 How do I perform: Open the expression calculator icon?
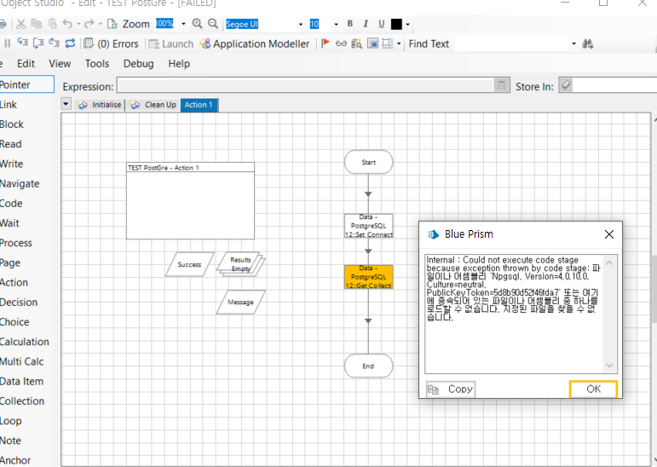tap(502, 85)
